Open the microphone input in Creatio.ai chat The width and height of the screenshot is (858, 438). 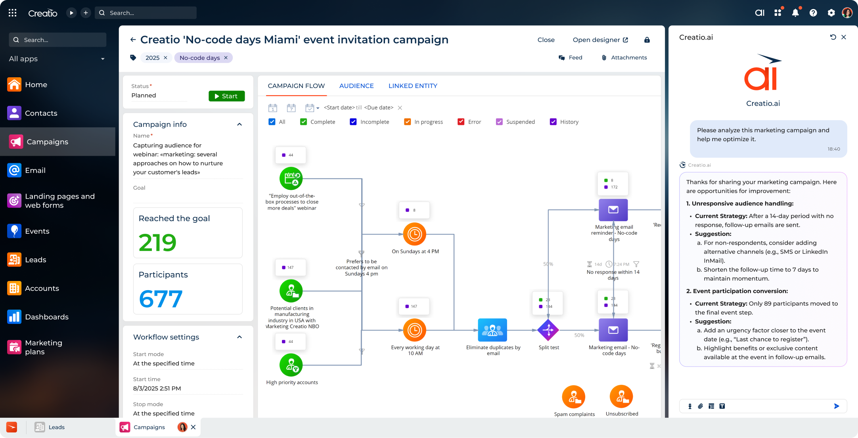[x=689, y=406]
